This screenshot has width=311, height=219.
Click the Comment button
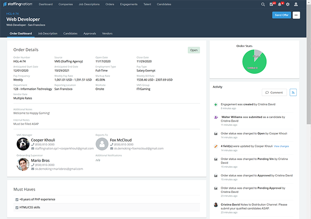click(274, 92)
